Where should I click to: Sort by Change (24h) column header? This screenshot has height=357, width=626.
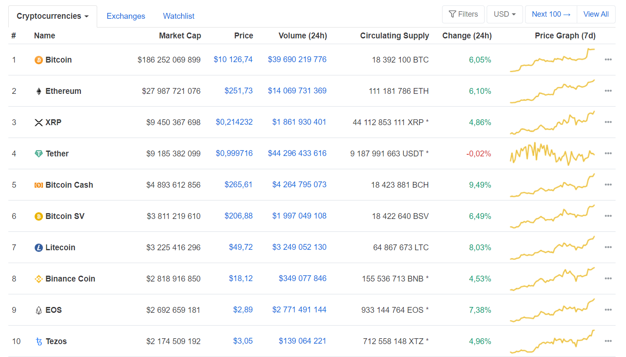click(467, 36)
